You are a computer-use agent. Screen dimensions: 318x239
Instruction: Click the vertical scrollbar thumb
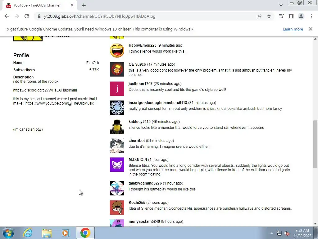coord(316,144)
